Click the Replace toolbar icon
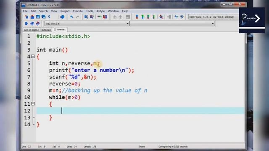This screenshot has width=269, height=151. [92, 17]
